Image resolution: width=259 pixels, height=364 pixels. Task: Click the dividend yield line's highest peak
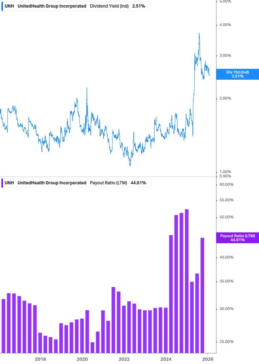[199, 33]
